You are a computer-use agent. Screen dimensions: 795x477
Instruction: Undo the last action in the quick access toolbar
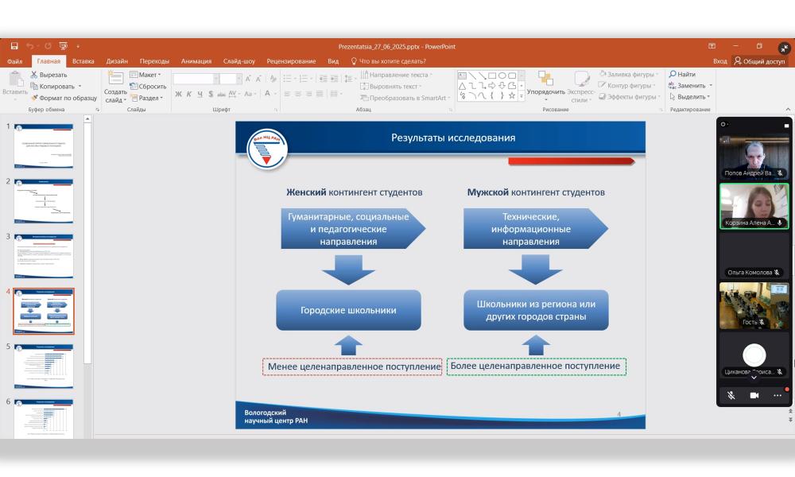click(x=30, y=46)
